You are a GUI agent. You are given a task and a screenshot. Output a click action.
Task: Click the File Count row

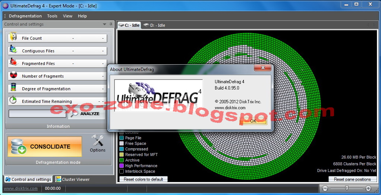tap(57, 38)
